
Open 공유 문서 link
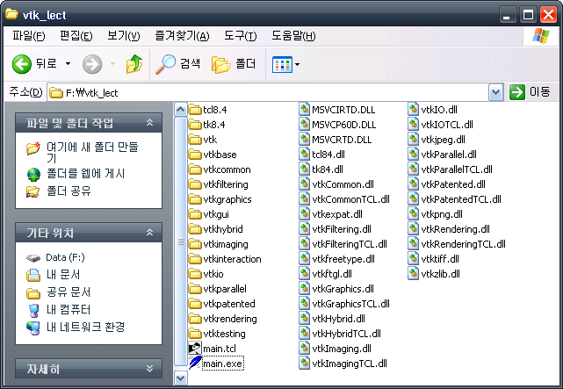[69, 292]
